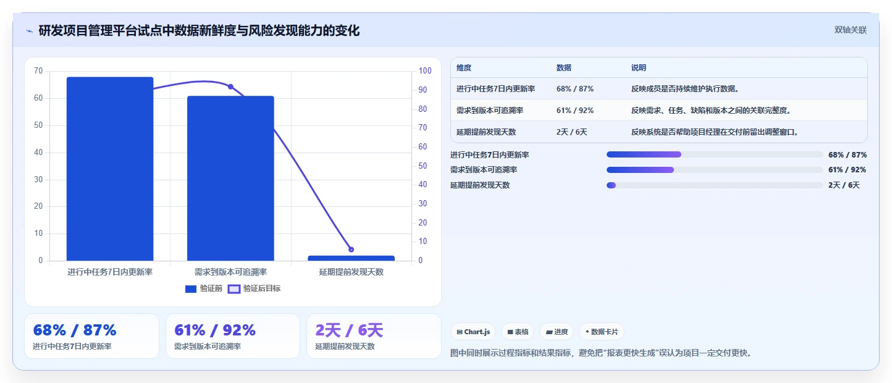Click the 双轴关联 label in header
Viewport: 892px width, 383px height.
[851, 30]
